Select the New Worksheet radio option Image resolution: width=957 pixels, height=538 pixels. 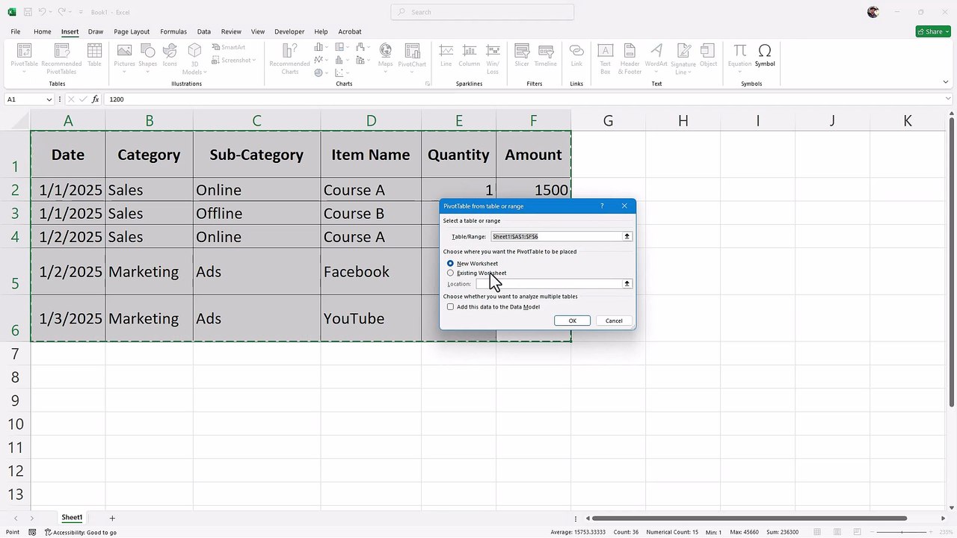[450, 264]
